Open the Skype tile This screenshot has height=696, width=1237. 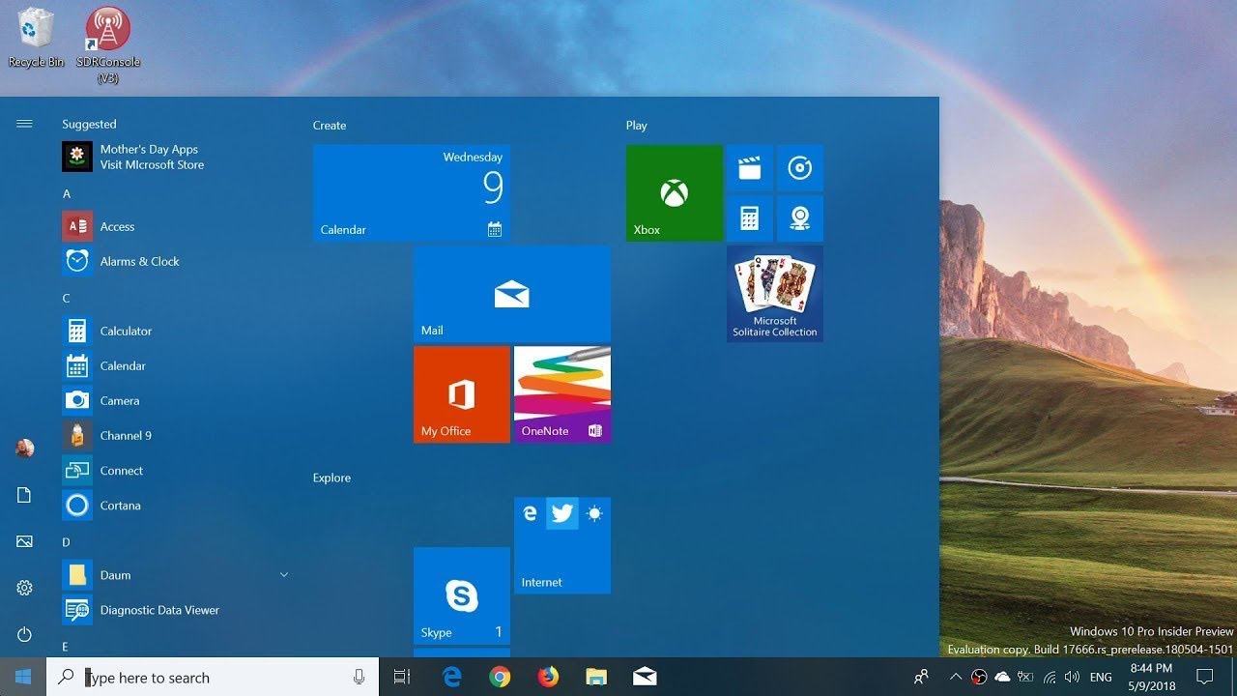[x=462, y=595]
